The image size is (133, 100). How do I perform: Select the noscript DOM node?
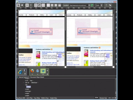tap(28, 91)
